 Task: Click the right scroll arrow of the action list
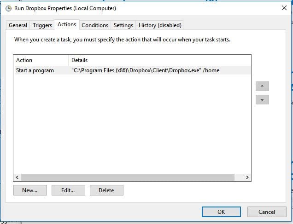[247, 177]
